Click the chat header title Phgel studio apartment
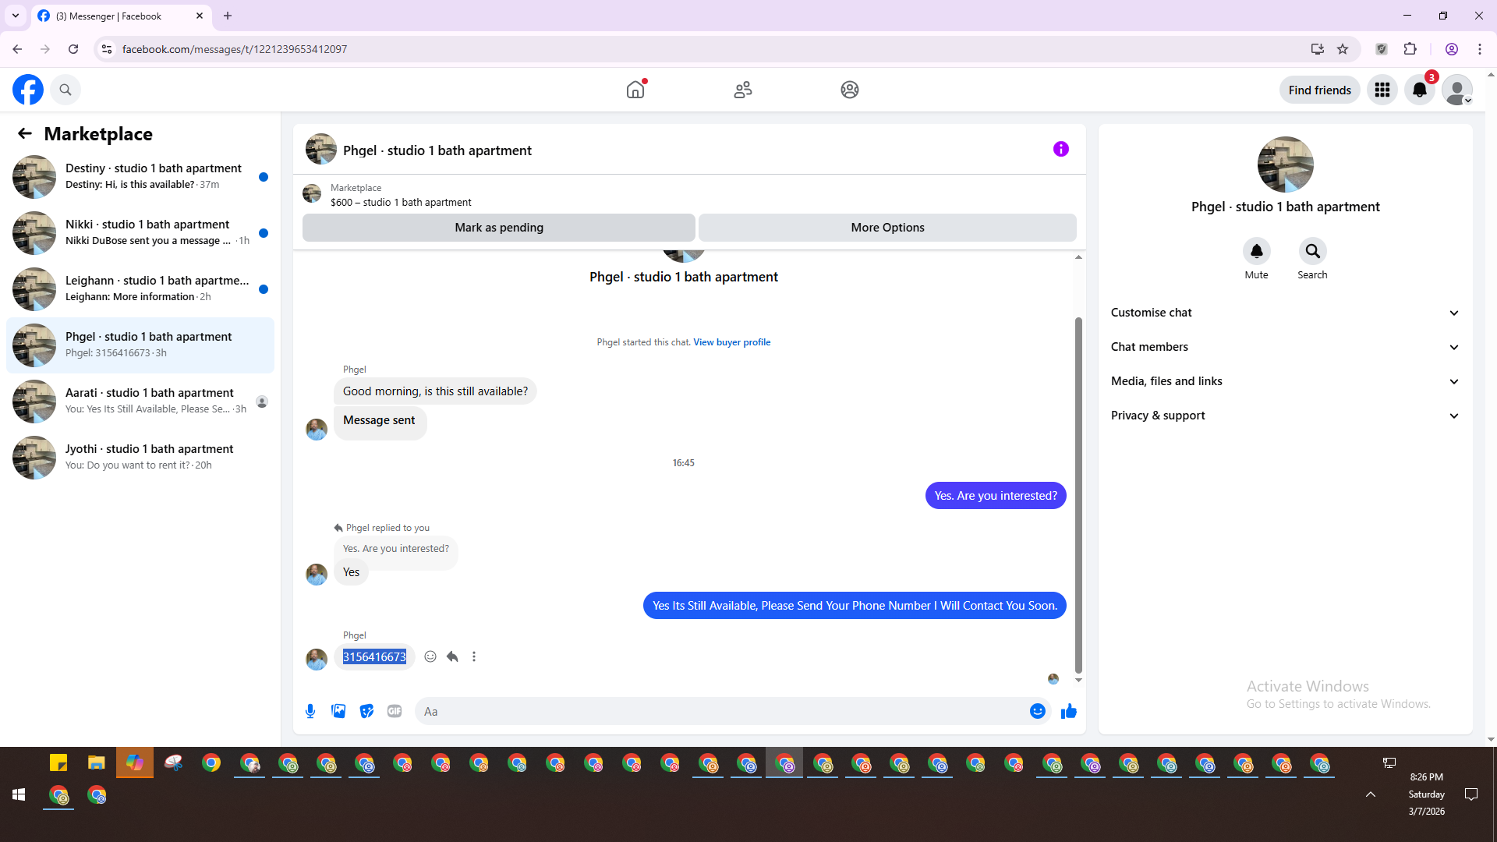Screen dimensions: 1497x842 pos(437,150)
